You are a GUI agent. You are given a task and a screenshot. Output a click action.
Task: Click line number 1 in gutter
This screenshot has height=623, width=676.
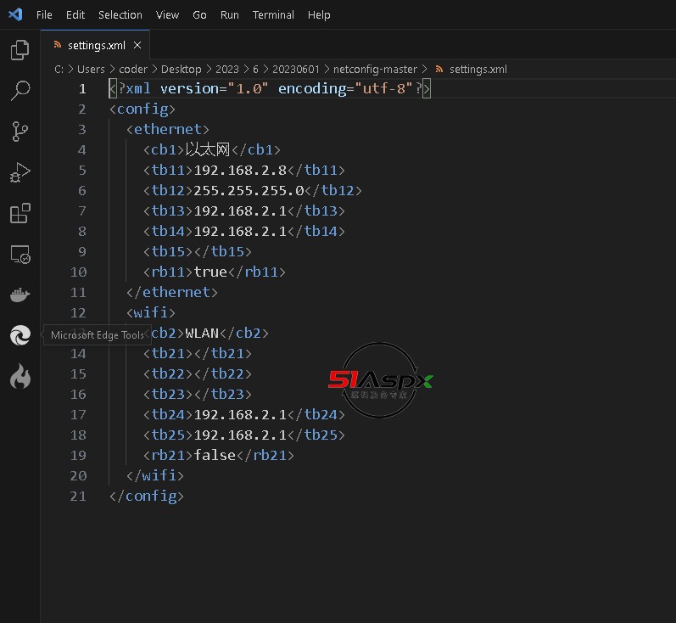tap(82, 89)
